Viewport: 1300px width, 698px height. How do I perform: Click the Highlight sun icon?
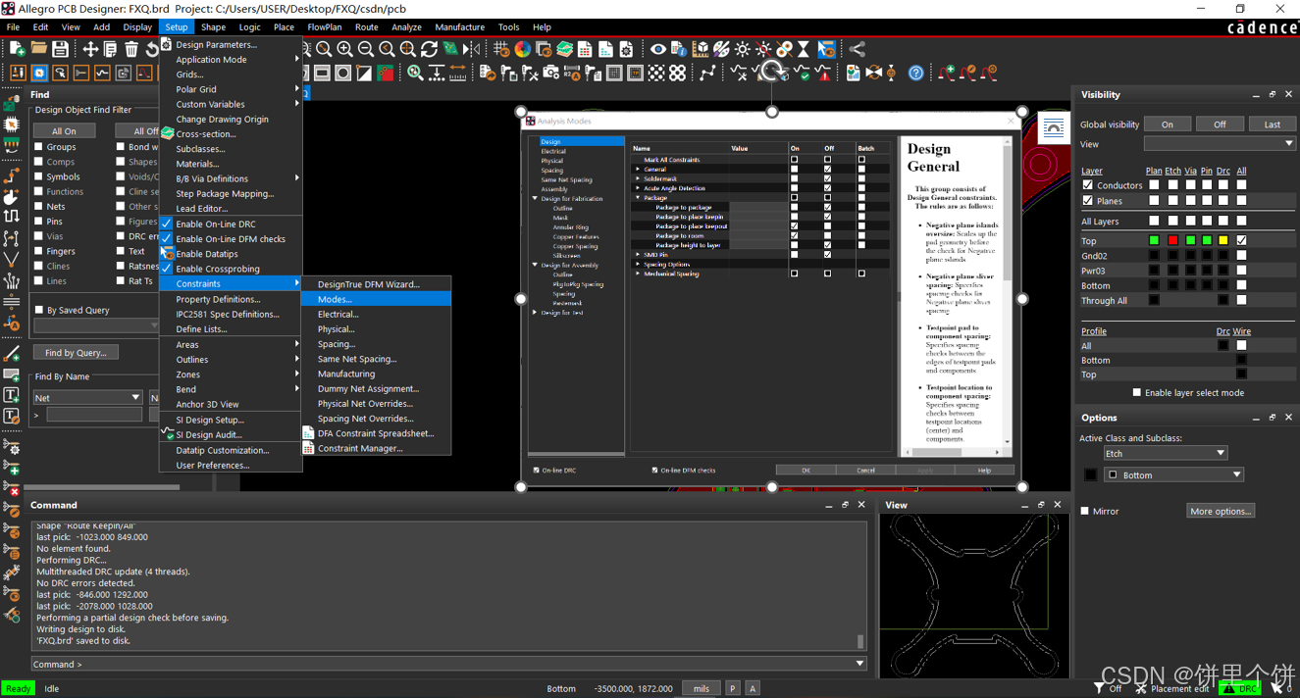click(743, 49)
